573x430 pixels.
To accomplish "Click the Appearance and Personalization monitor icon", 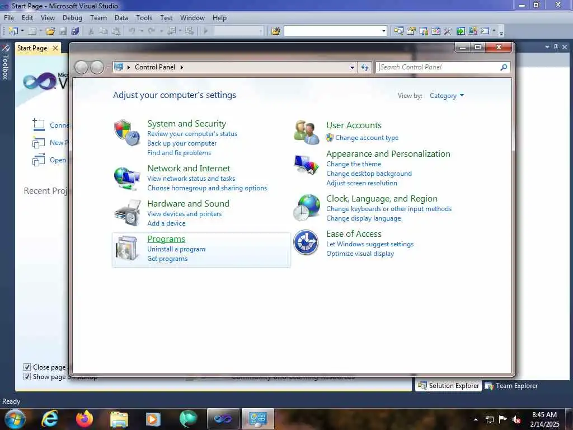I will (306, 165).
